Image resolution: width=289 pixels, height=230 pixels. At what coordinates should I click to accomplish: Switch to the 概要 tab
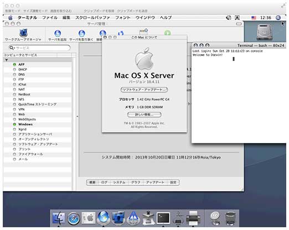coord(92,182)
